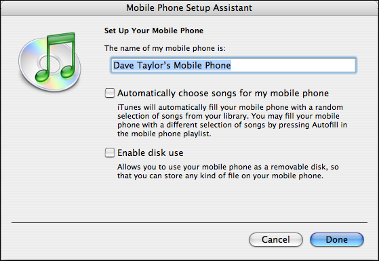Click the 'Set Up Your Mobile Phone' heading
Viewport: 379px width, 261px height.
point(154,31)
